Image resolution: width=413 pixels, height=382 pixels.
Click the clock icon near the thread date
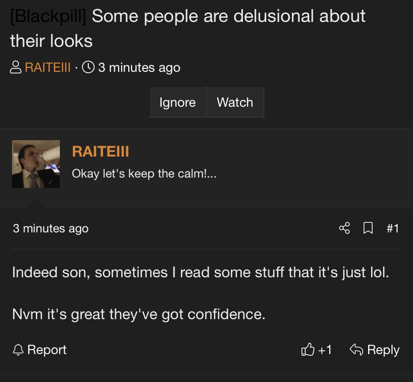(88, 67)
